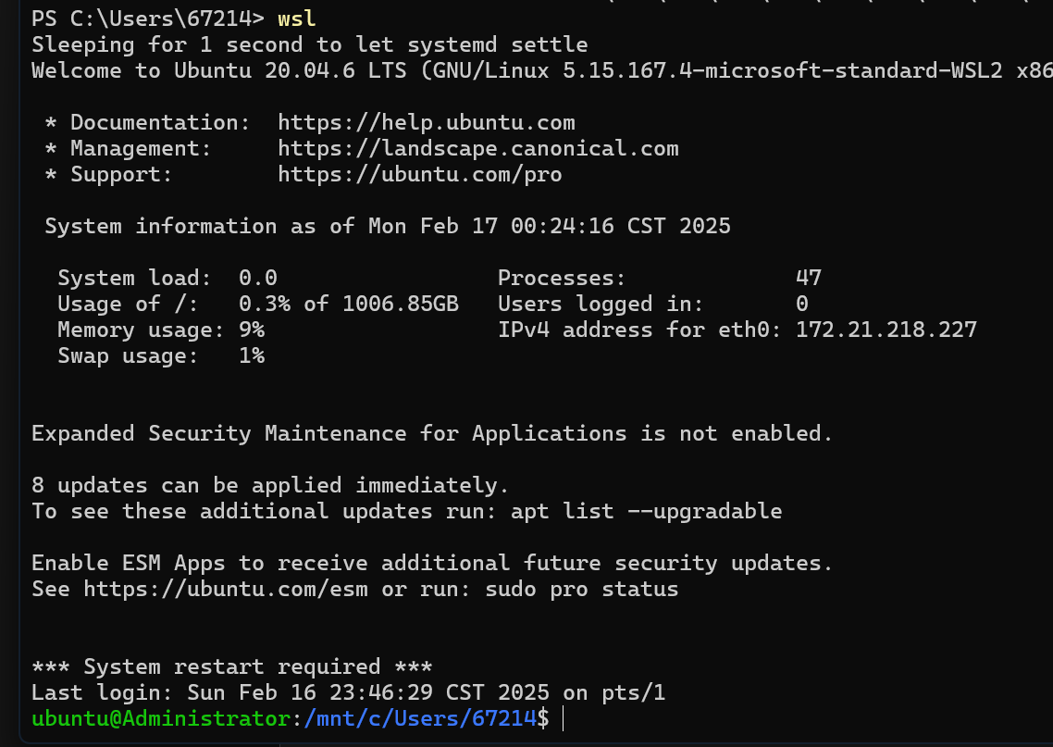This screenshot has width=1053, height=747.
Task: Click 'Enable ESM Apps to receive' line
Action: [x=432, y=564]
